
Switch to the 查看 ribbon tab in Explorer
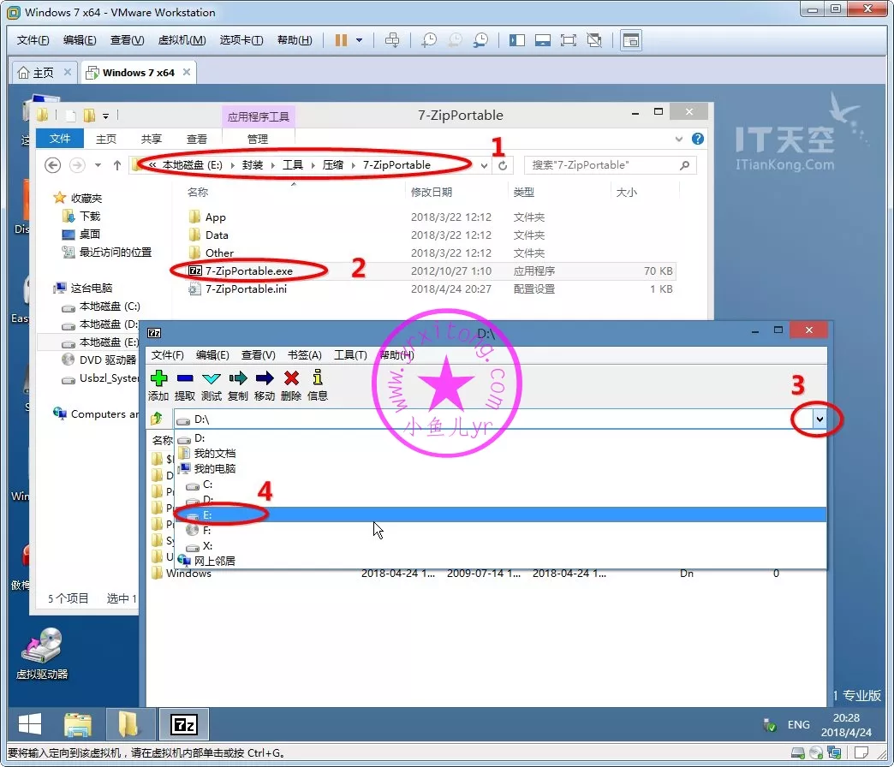point(197,139)
